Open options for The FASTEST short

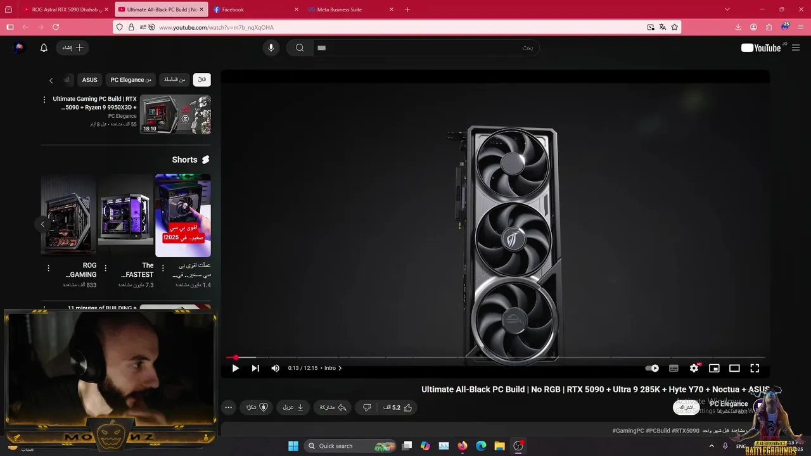click(x=105, y=269)
